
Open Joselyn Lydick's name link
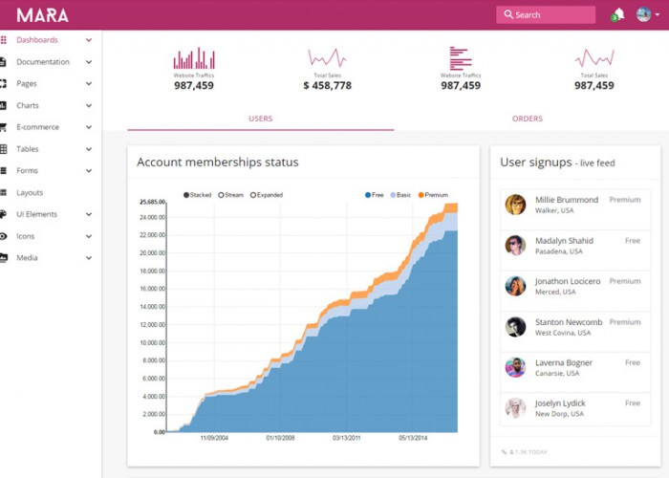(560, 403)
